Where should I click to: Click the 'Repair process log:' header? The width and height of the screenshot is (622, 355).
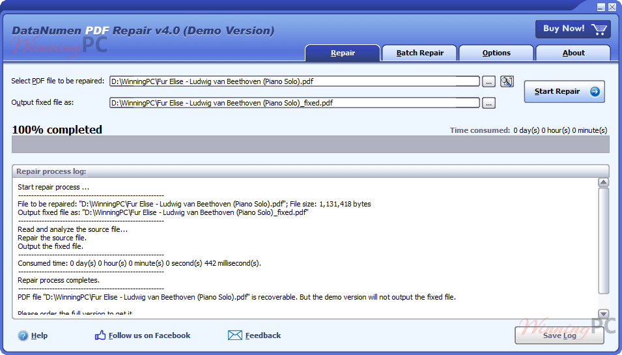[51, 171]
